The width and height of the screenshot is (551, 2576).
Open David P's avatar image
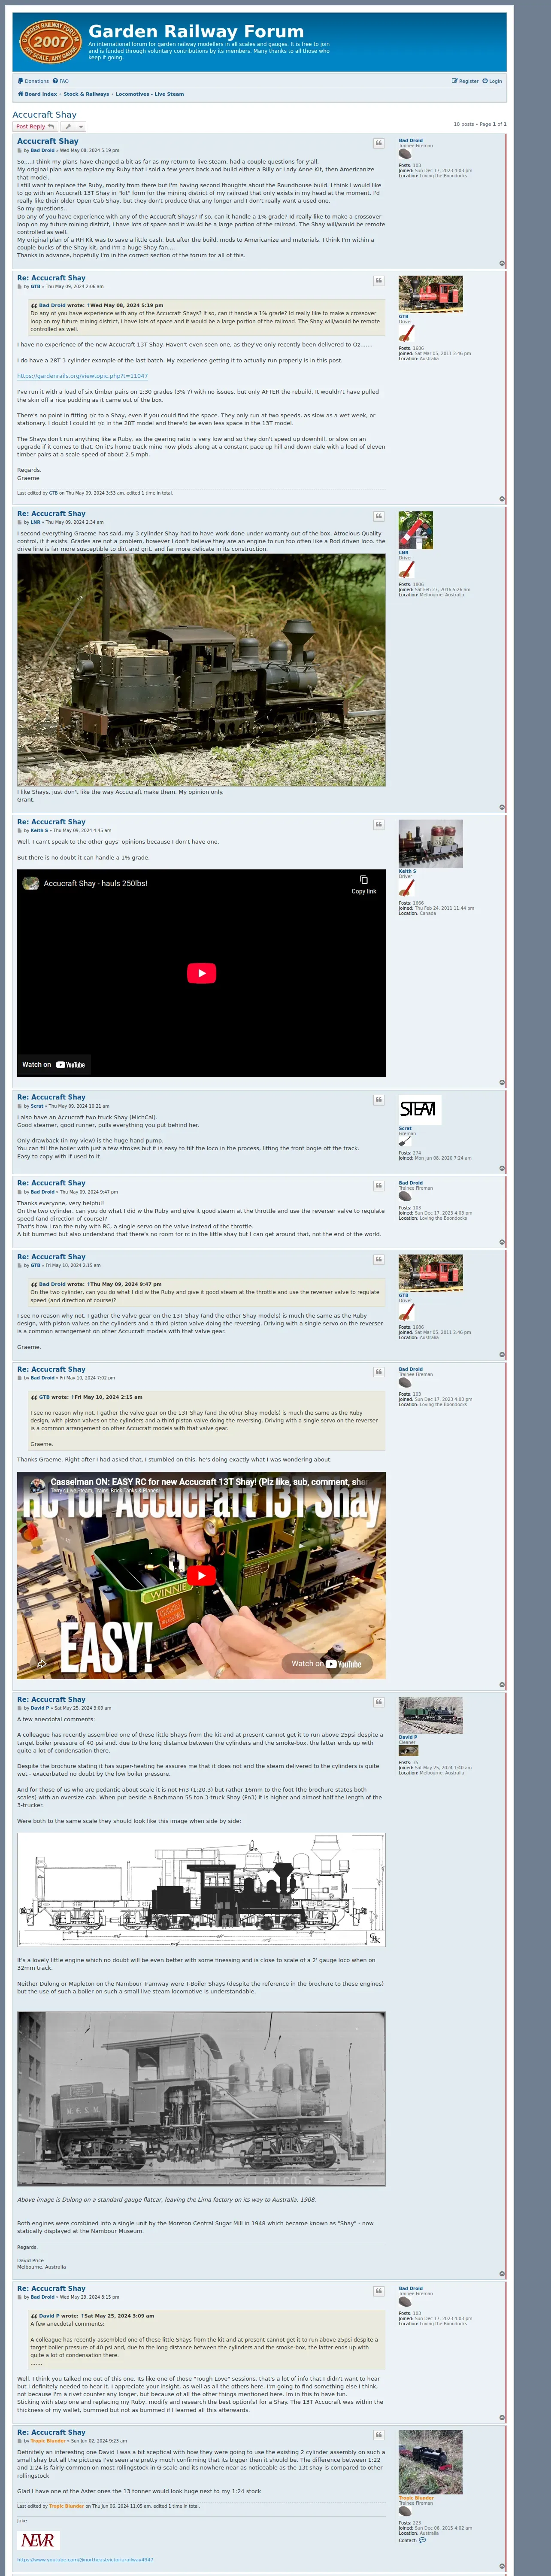(x=430, y=1715)
